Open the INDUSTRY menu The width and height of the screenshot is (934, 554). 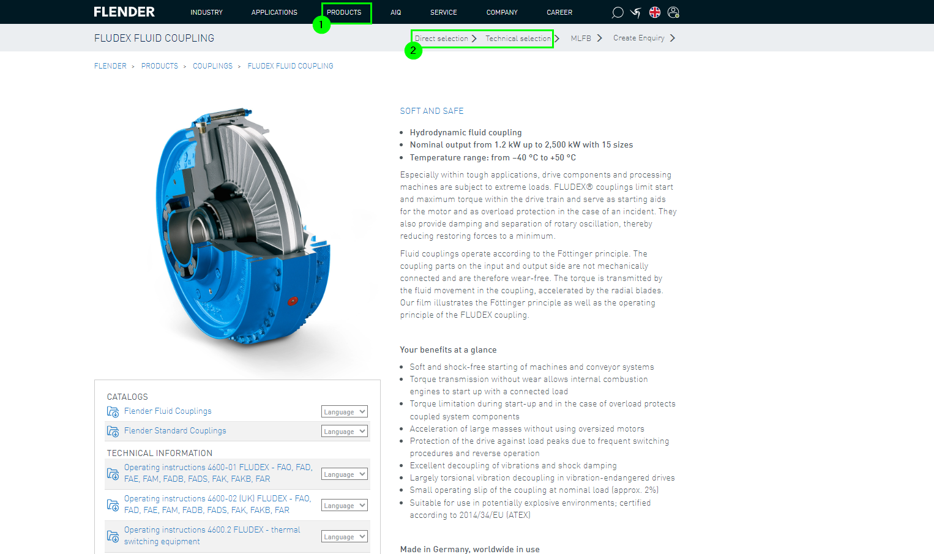tap(206, 12)
